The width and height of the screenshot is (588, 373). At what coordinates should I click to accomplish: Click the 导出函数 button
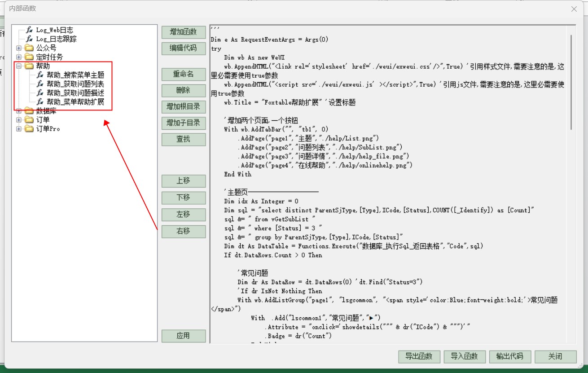(419, 356)
